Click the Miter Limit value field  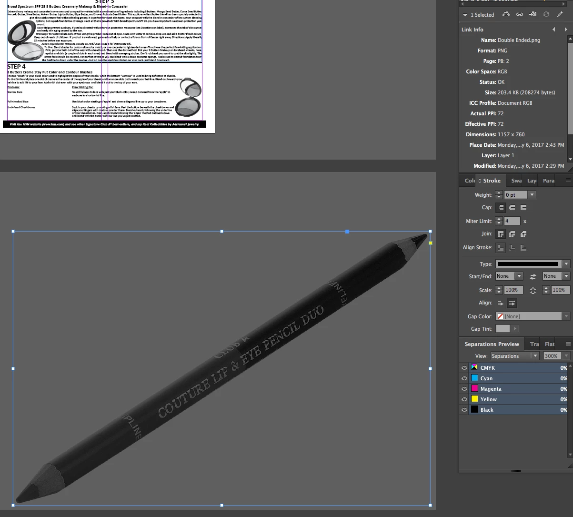pos(512,221)
